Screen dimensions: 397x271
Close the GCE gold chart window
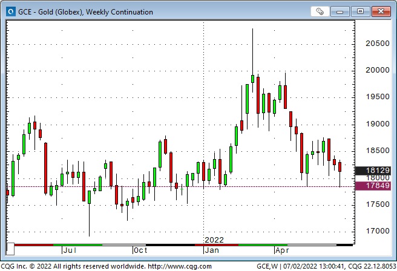click(x=381, y=11)
